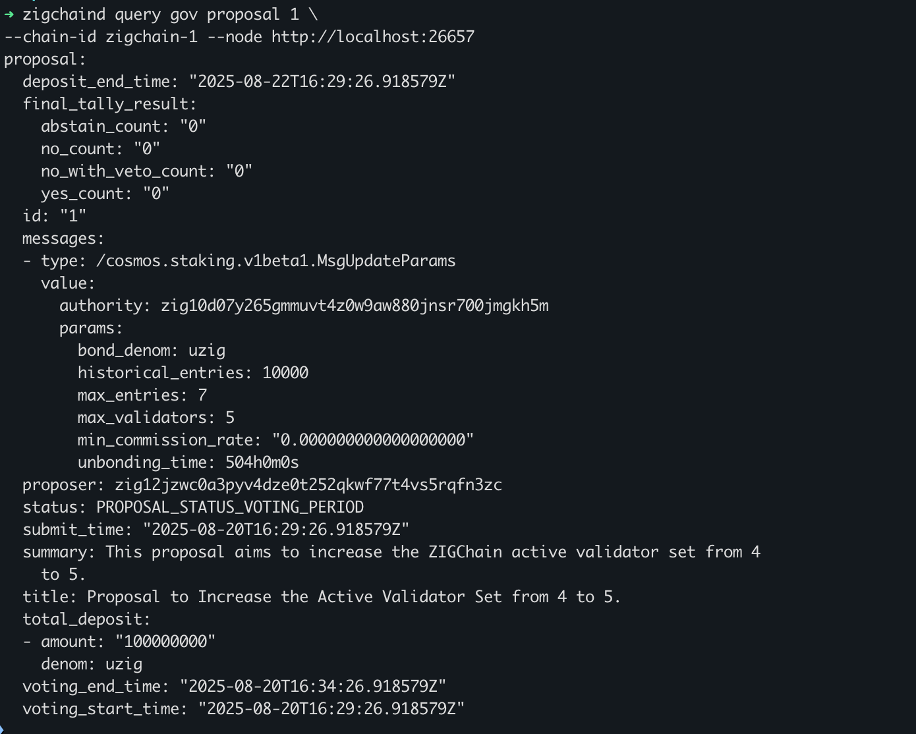Viewport: 916px width, 734px height.
Task: Select the yes_count value
Action: [x=156, y=194]
